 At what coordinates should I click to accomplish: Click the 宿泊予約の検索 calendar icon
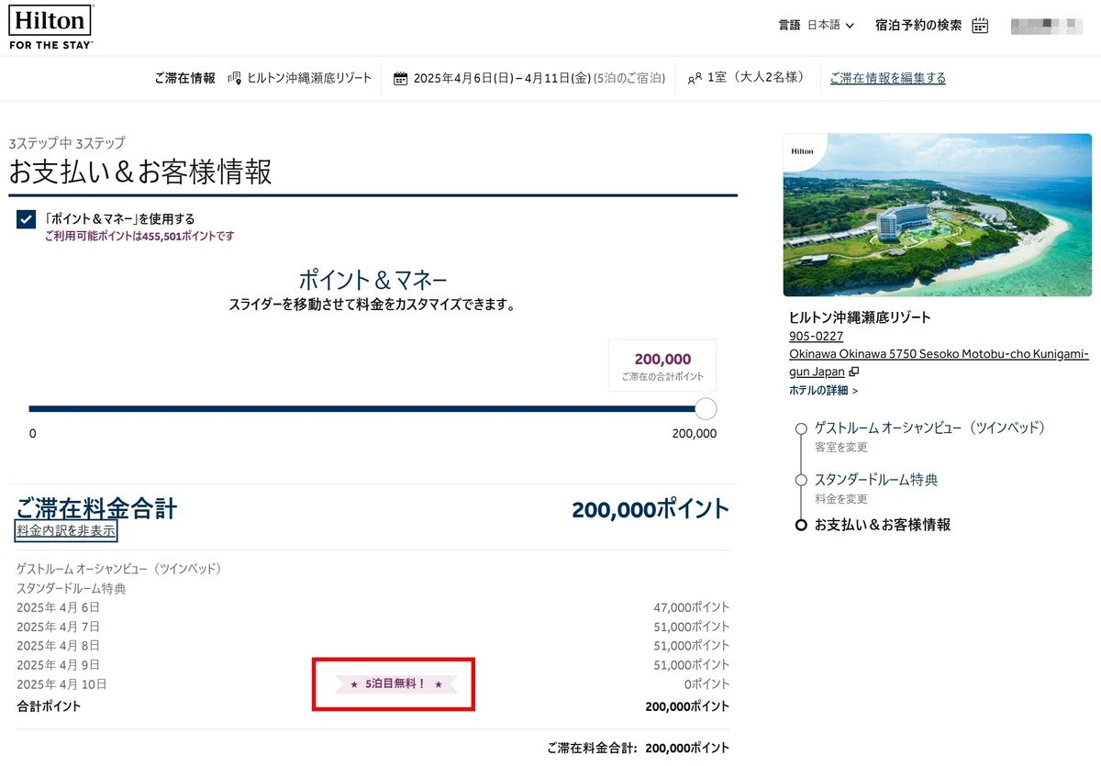(x=980, y=26)
